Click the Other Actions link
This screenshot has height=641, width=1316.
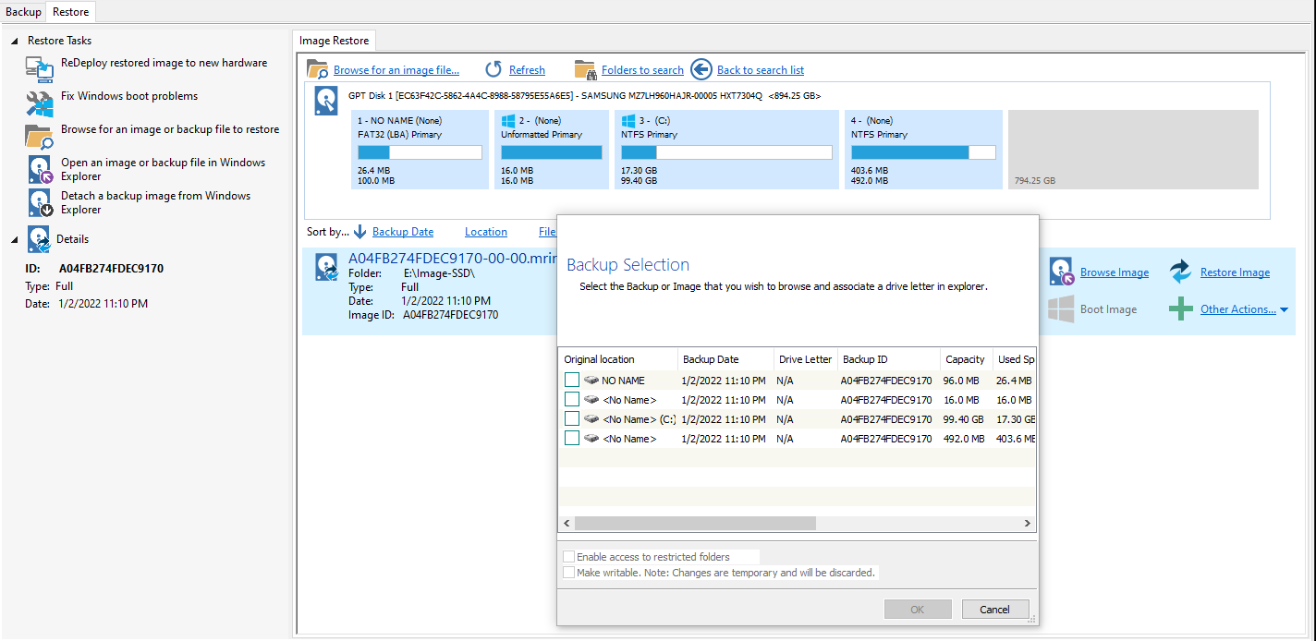1237,309
